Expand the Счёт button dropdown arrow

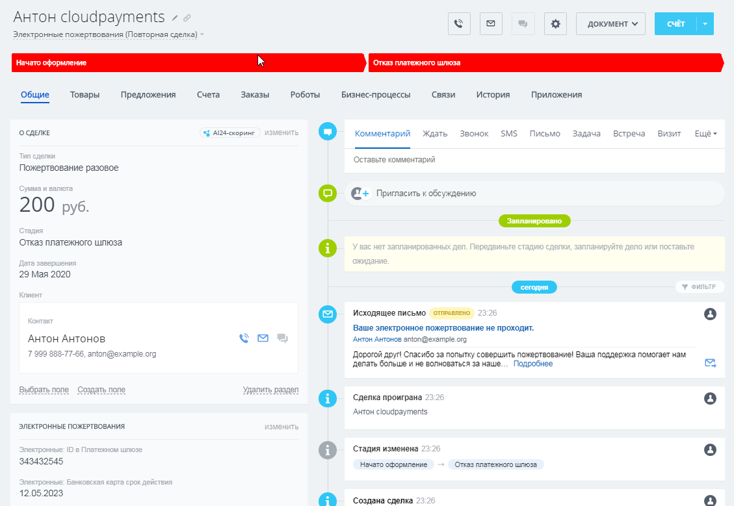click(x=705, y=24)
